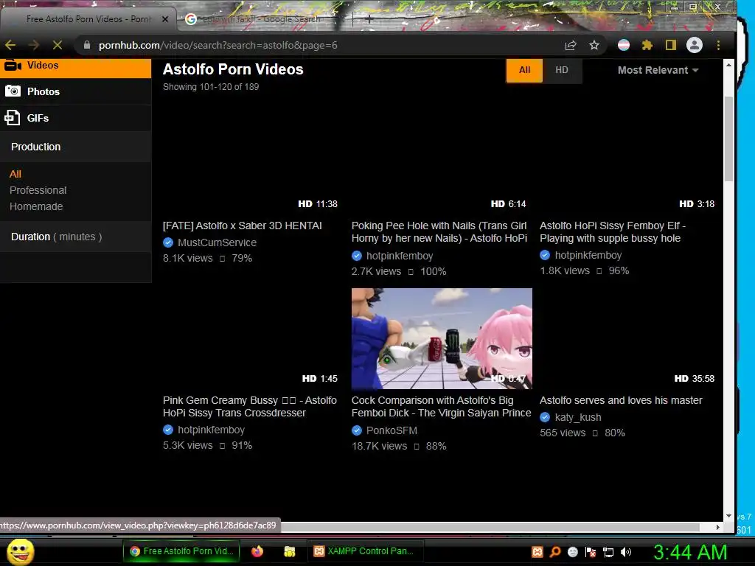Open the browser side panel icon

pyautogui.click(x=671, y=45)
